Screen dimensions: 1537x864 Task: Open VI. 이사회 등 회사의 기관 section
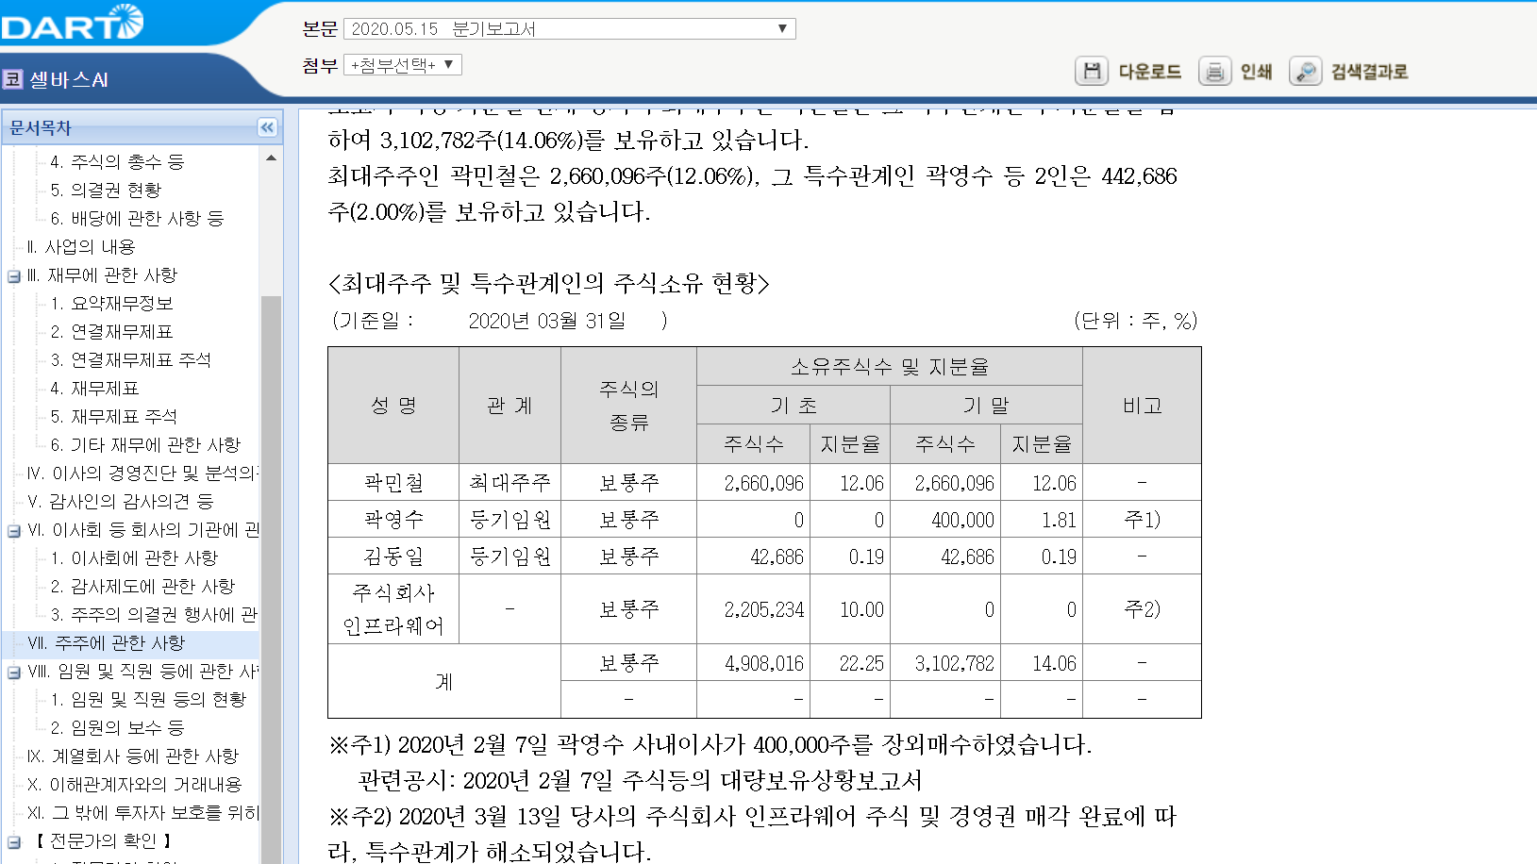tap(142, 530)
